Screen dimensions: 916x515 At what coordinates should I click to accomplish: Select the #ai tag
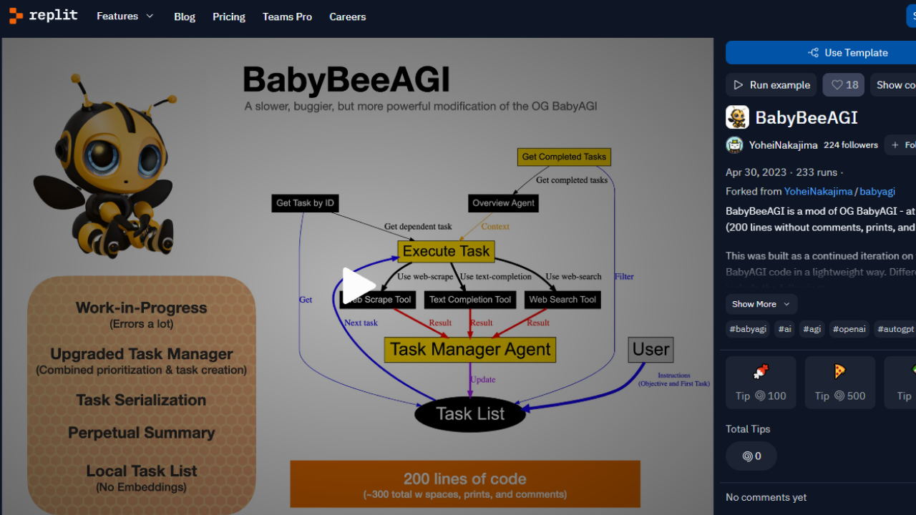click(x=785, y=329)
